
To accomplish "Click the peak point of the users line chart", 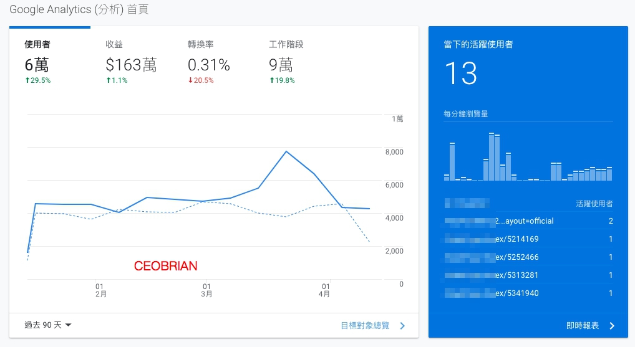I will pyautogui.click(x=286, y=151).
